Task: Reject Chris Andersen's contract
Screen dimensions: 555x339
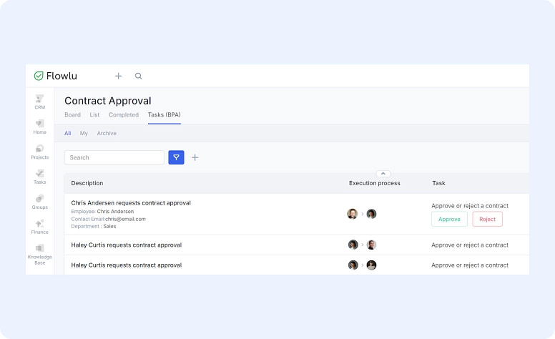Action: [487, 219]
